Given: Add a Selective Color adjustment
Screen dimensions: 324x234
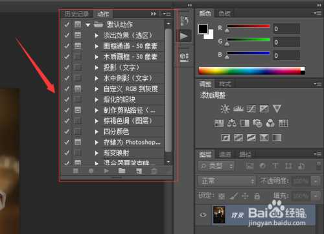Looking at the screenshot, I should click(264, 137).
